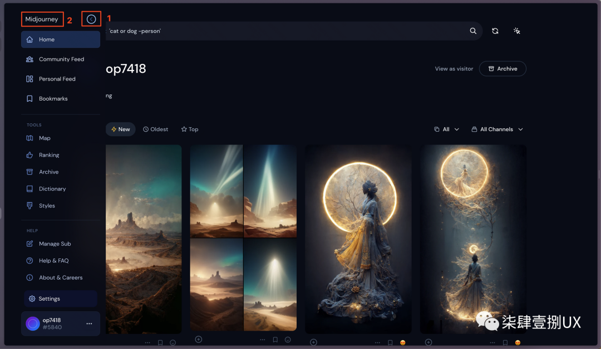Click the plus icon under the four-panel grid
This screenshot has height=349, width=601.
click(x=199, y=340)
